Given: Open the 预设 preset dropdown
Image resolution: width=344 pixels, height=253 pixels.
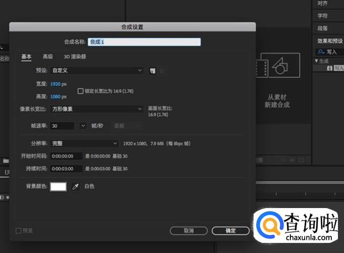Looking at the screenshot, I should coord(97,70).
